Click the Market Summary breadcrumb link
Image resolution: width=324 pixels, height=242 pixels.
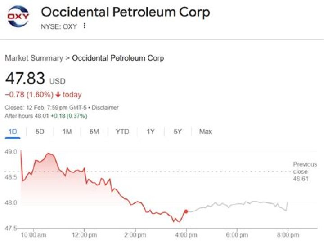click(x=34, y=58)
